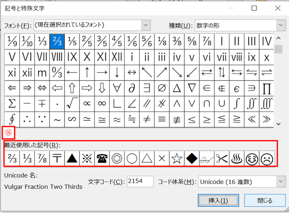Click the black diamond recent symbol
The image size is (289, 213).
[192, 159]
